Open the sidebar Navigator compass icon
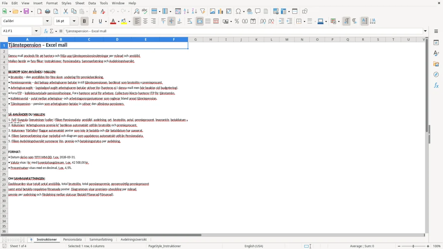This screenshot has width=443, height=249. [x=436, y=75]
